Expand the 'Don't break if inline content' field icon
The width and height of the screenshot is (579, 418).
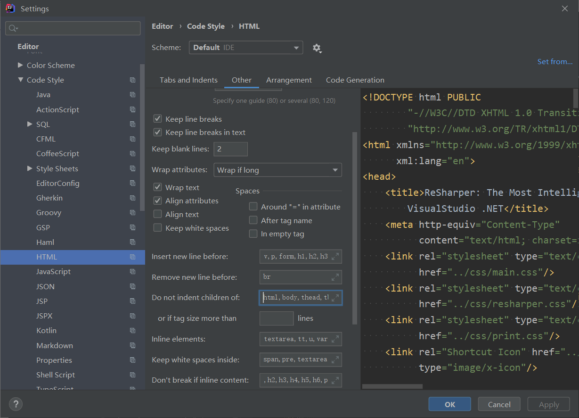point(335,380)
